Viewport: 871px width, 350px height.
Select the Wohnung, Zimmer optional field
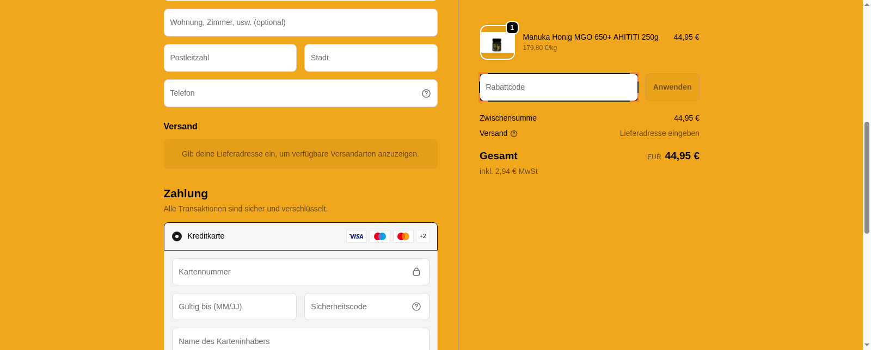click(300, 23)
